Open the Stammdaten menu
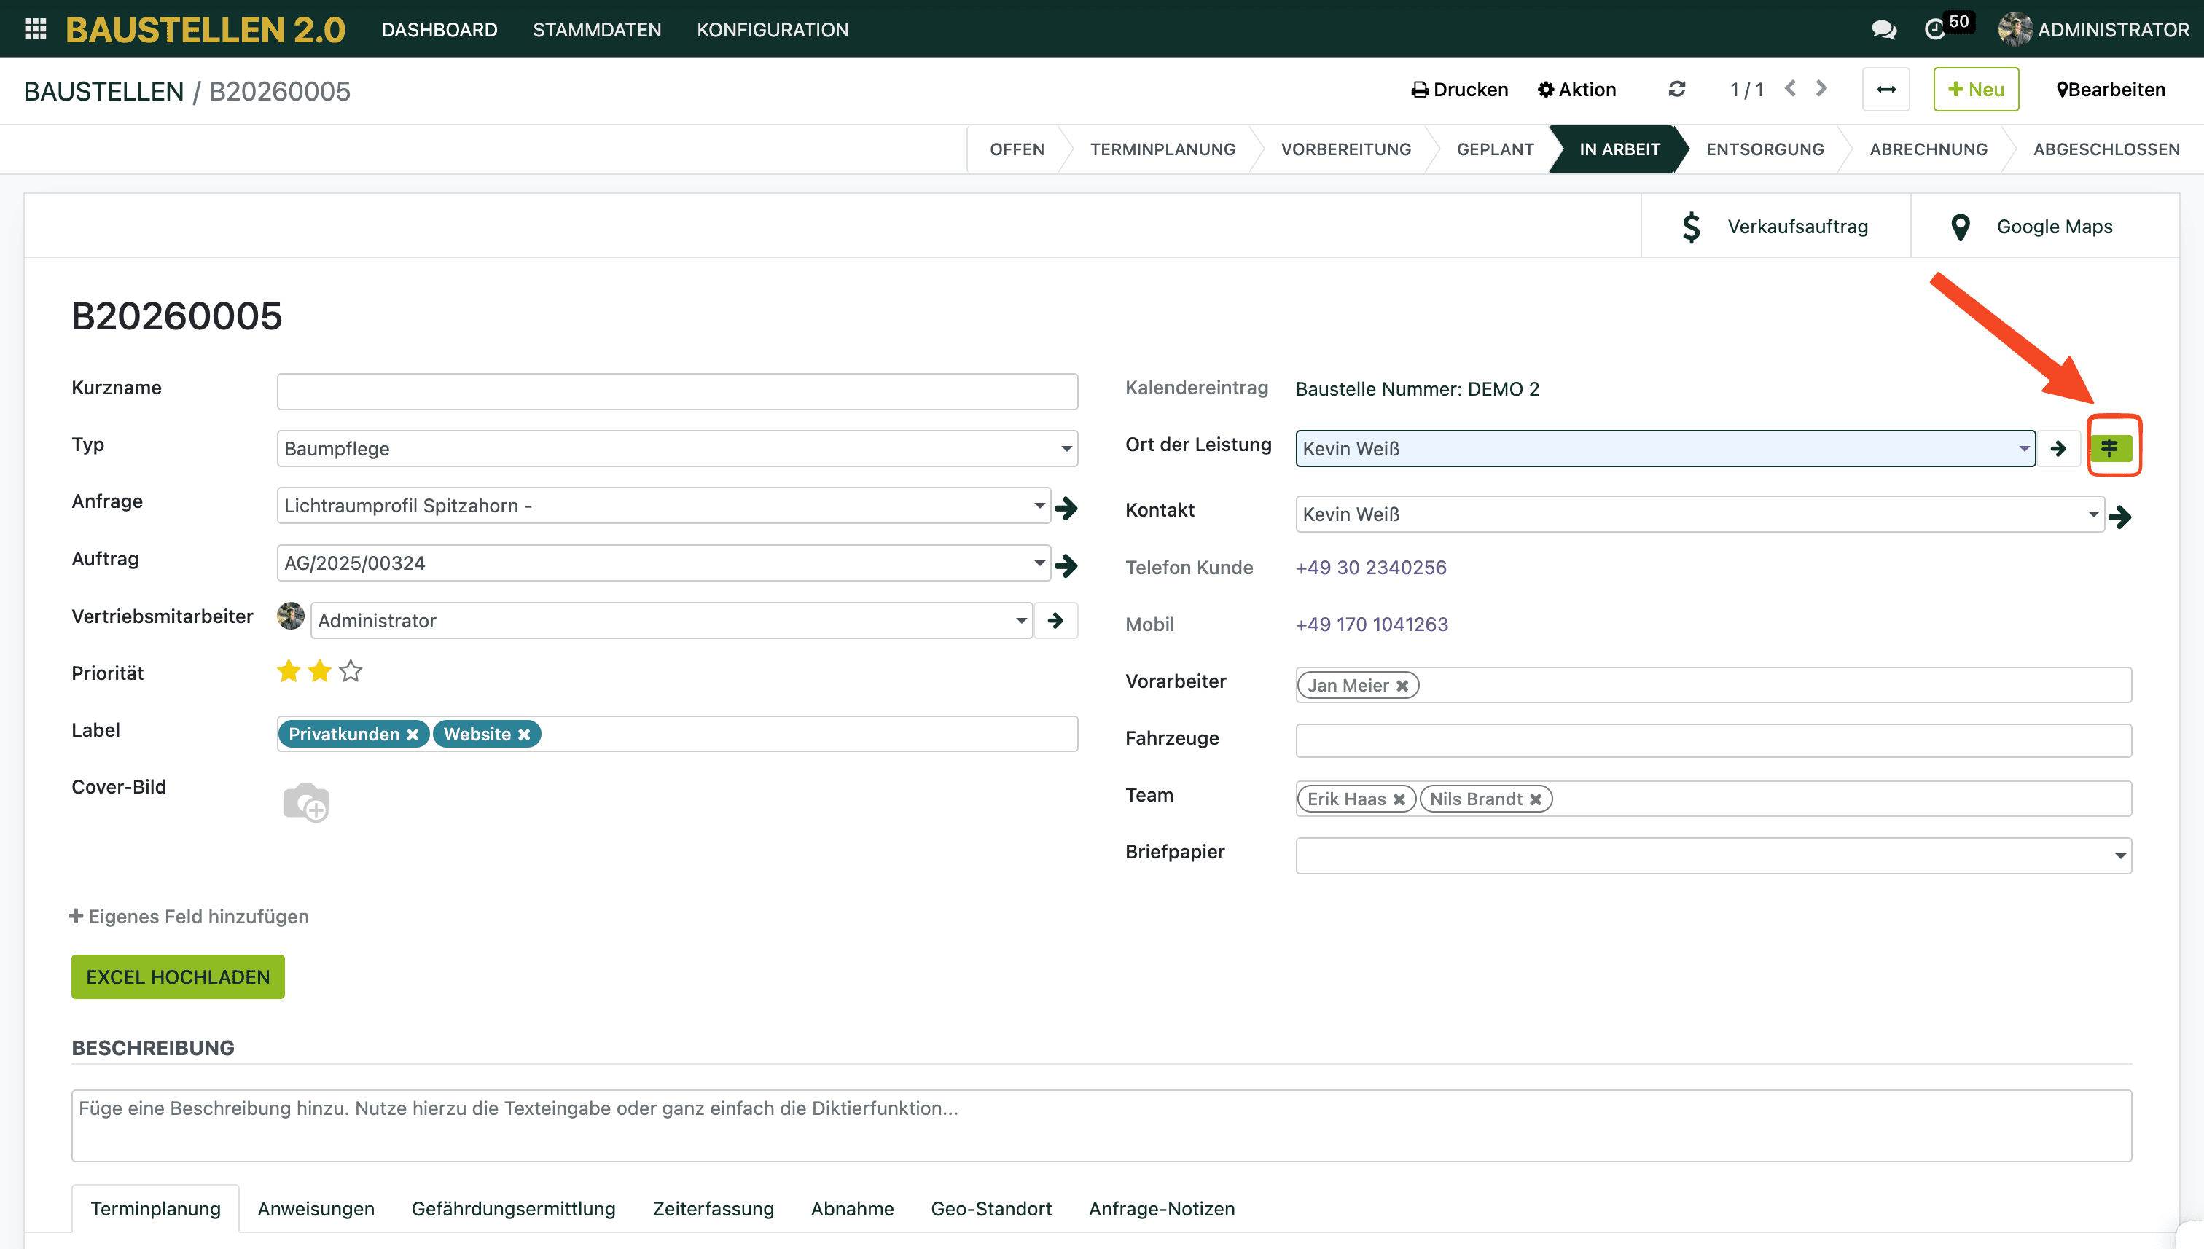This screenshot has width=2204, height=1249. point(596,29)
